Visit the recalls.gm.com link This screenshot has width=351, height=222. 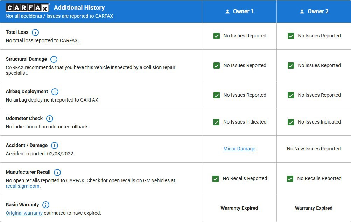[23, 186]
